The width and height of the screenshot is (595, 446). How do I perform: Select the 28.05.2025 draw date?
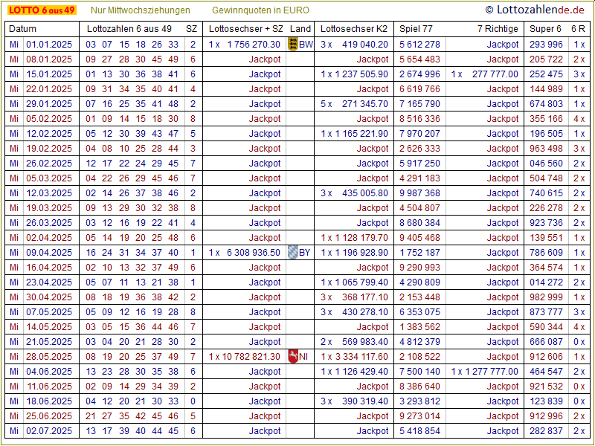(x=49, y=357)
